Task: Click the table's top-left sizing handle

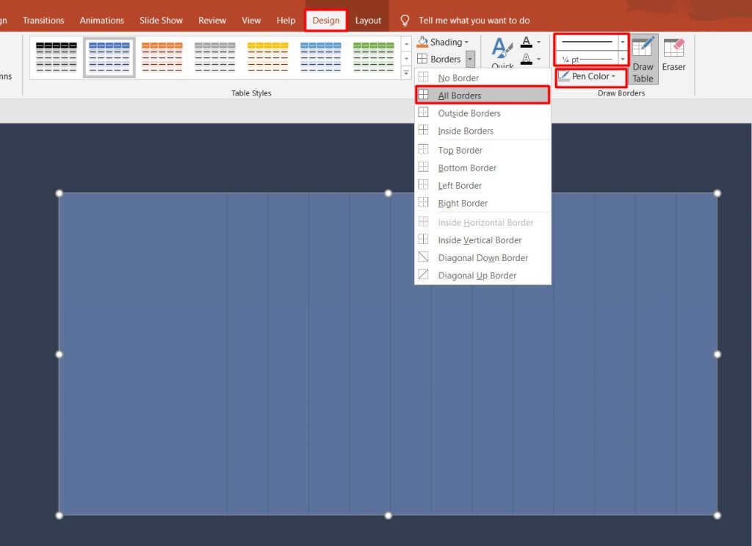Action: (x=59, y=193)
